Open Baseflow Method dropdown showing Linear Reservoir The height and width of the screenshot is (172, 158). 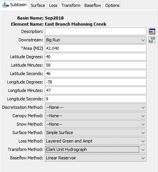(95, 158)
